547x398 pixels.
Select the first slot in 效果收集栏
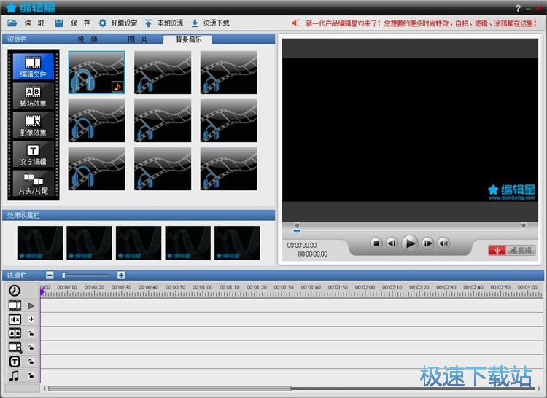point(40,243)
